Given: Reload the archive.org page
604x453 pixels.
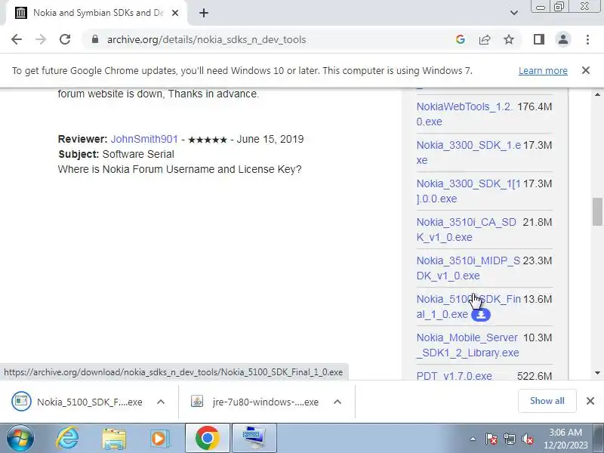Looking at the screenshot, I should coord(65,39).
